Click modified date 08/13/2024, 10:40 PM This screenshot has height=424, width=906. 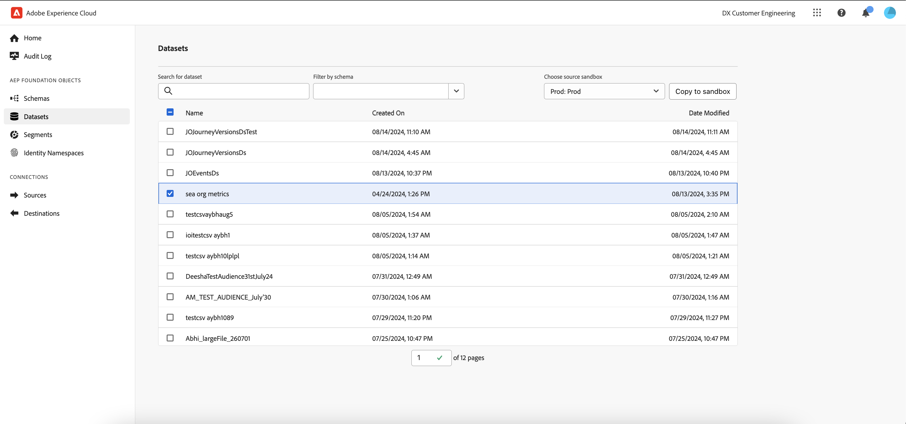point(698,173)
